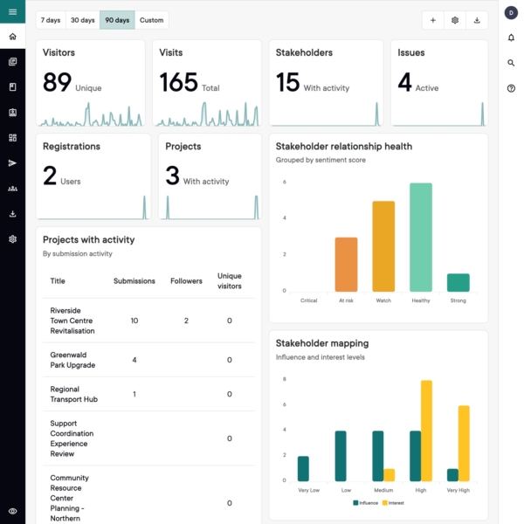524x524 pixels.
Task: Click the Very Low influence teal bar
Action: pos(303,468)
